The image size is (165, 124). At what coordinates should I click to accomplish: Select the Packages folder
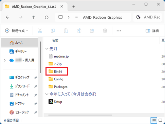tap(58, 87)
